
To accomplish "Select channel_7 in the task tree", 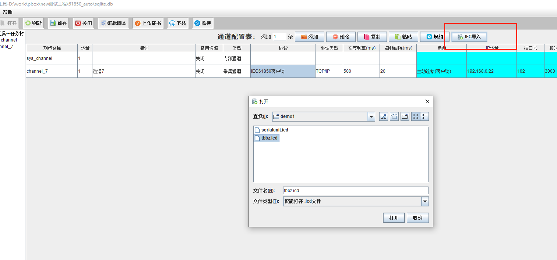I will click(7, 47).
